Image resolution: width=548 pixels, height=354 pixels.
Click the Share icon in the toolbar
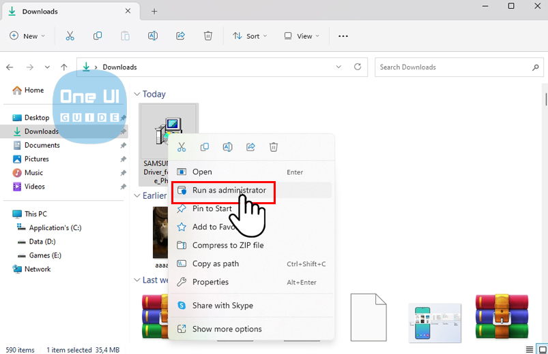[x=181, y=36]
